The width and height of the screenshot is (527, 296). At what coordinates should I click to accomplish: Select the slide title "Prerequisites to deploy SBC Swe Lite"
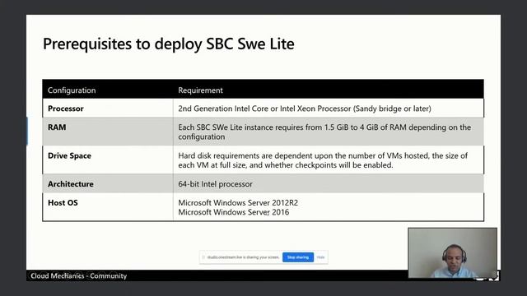(169, 44)
